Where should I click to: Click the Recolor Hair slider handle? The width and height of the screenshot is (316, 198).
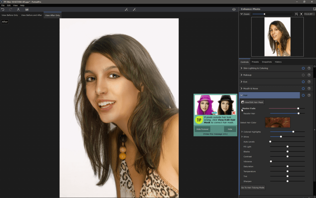point(298,113)
